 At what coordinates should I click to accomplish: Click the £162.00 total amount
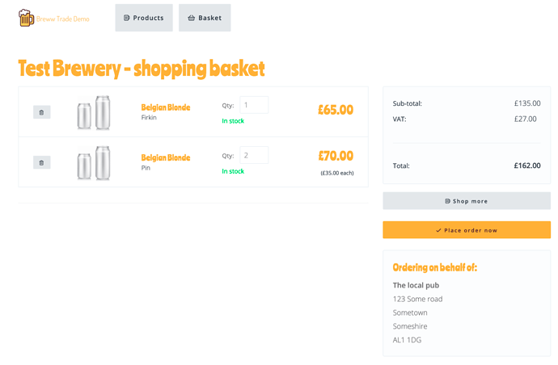527,166
